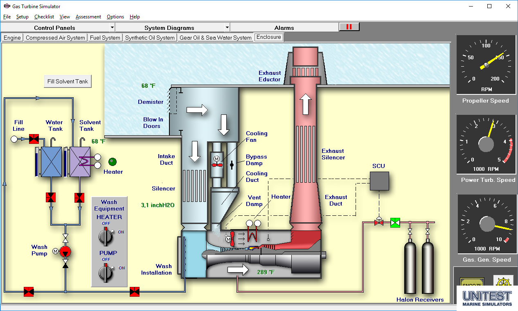Expand the System Diagrams dropdown
The image size is (518, 311).
click(227, 28)
